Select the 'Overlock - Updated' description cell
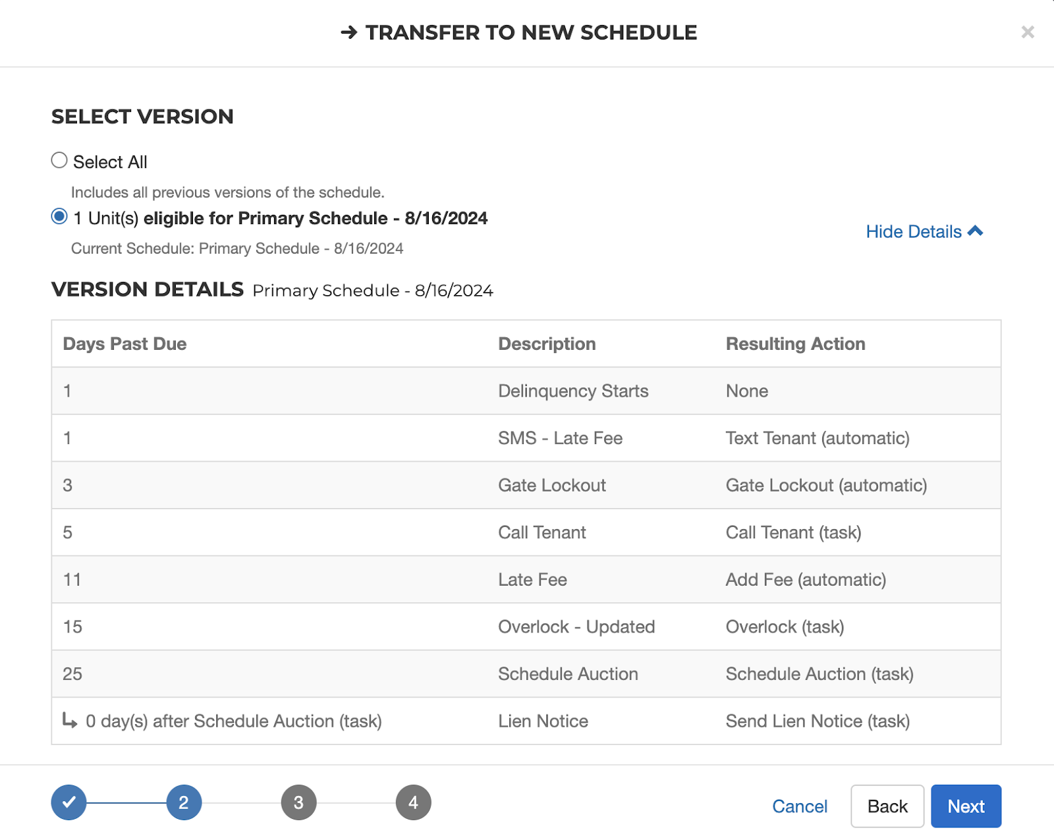Screen dimensions: 1054x840 (576, 627)
